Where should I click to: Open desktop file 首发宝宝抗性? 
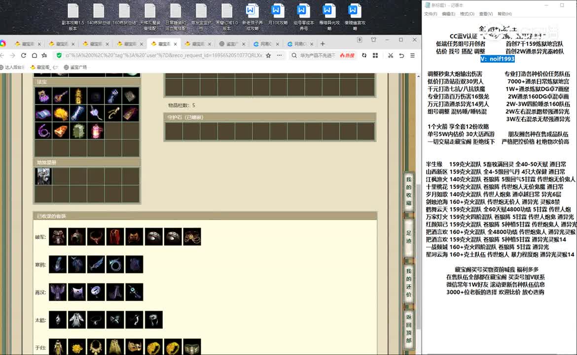point(201,16)
